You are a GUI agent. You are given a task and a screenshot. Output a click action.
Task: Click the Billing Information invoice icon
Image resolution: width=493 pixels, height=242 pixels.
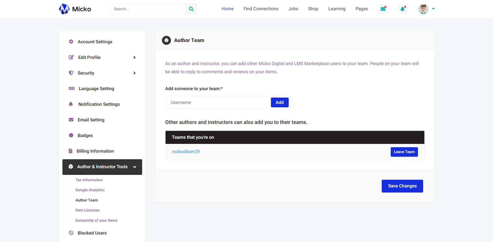71,151
